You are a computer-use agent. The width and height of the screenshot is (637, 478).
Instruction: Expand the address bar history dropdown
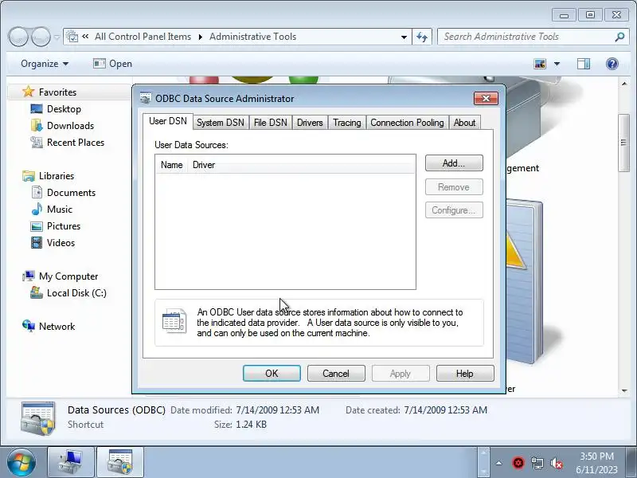(404, 37)
